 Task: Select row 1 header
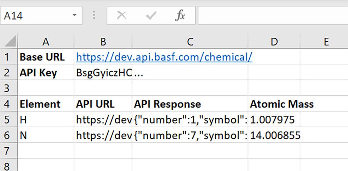click(8, 56)
